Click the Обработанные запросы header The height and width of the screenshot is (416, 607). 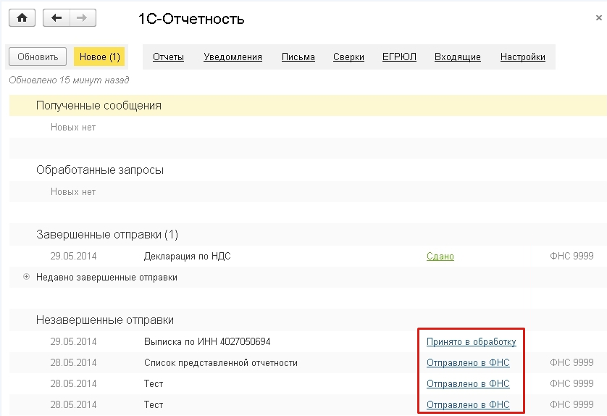coord(100,170)
